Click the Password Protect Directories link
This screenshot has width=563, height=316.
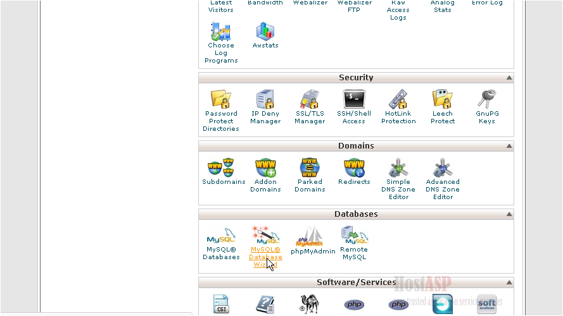pyautogui.click(x=221, y=121)
